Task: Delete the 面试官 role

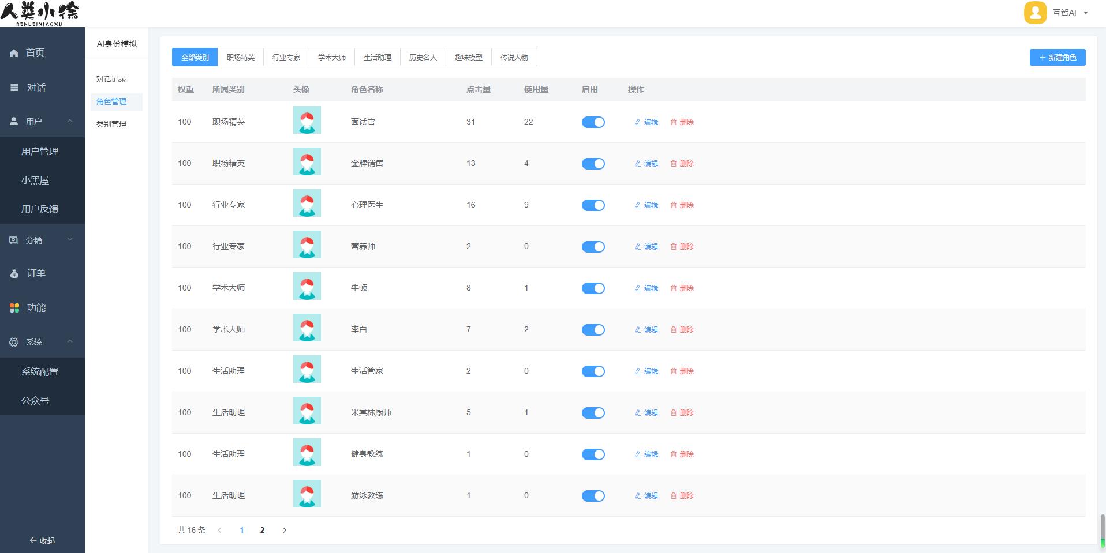Action: [x=682, y=122]
